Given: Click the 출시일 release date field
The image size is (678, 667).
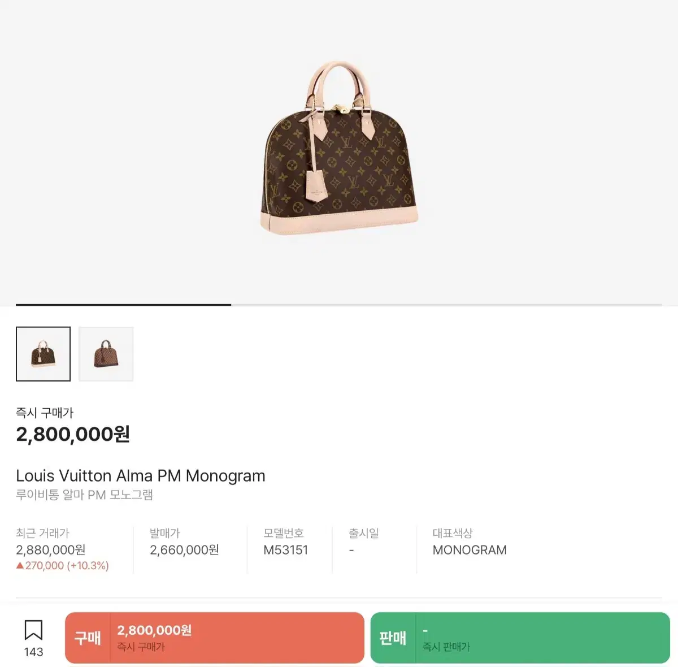Looking at the screenshot, I should point(364,542).
